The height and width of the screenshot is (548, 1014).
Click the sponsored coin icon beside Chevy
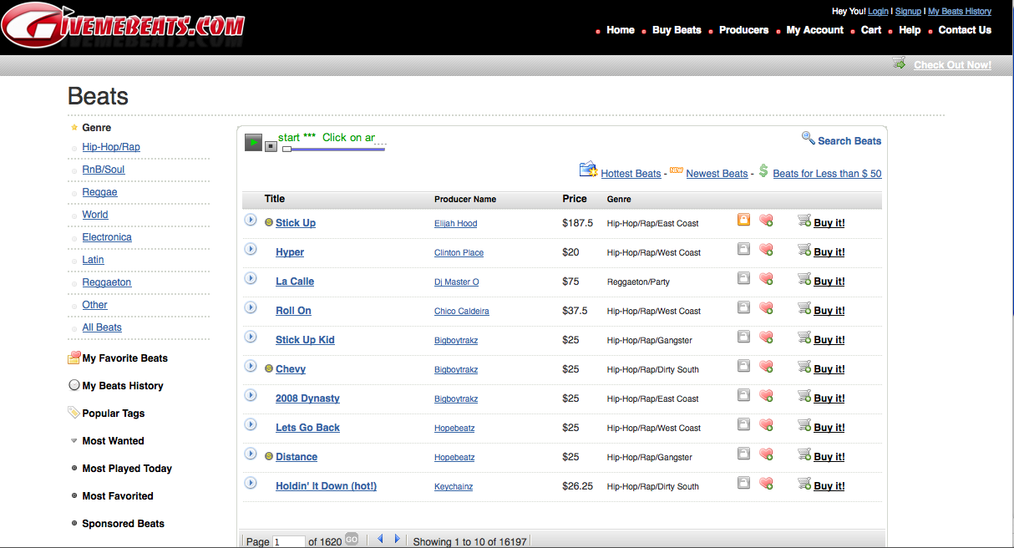point(269,368)
